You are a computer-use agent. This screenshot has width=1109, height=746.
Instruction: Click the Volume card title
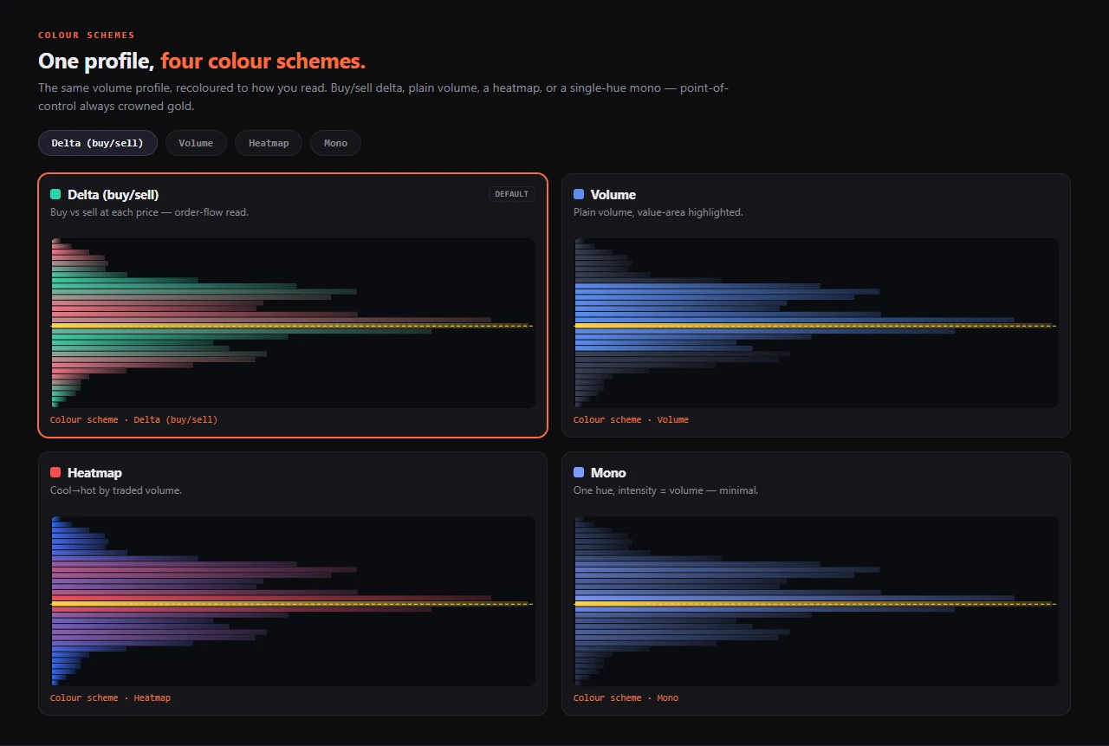(613, 195)
